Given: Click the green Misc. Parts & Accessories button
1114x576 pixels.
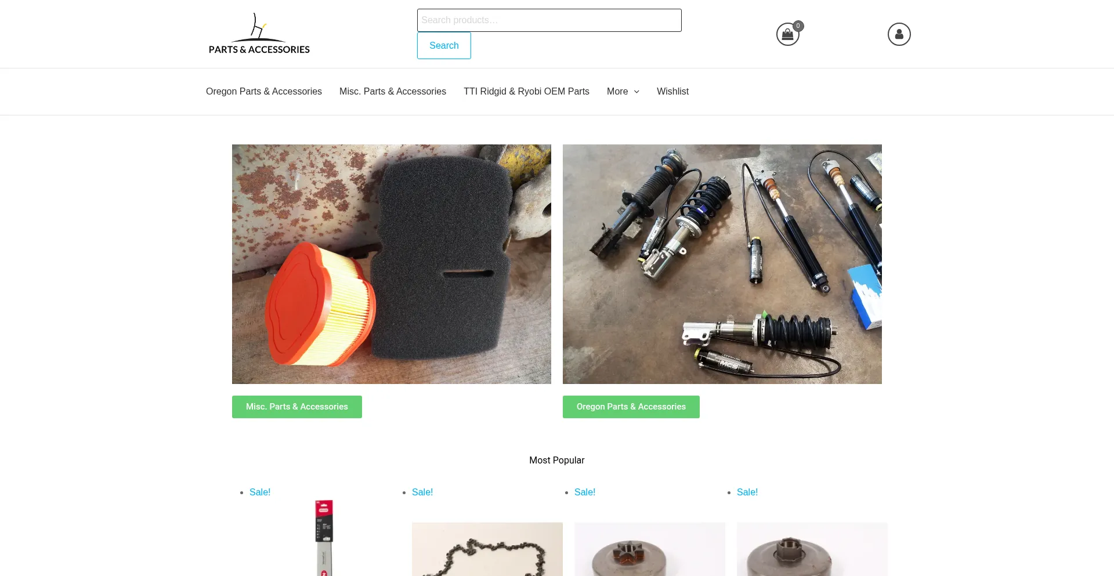Looking at the screenshot, I should click(297, 407).
